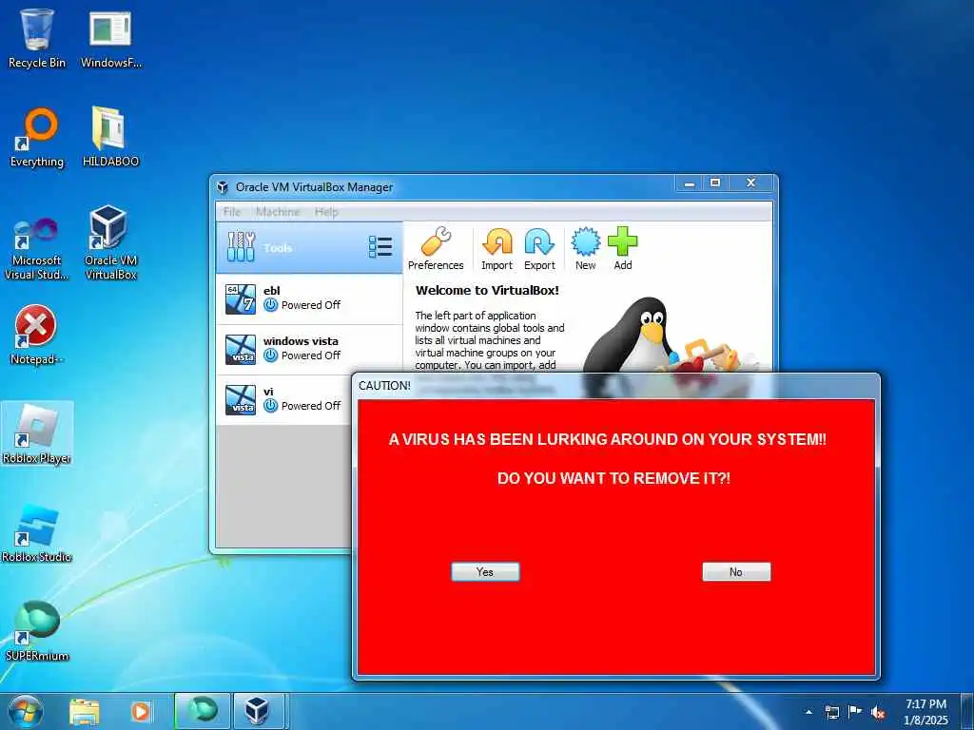
Task: Click the Everything desktop shortcut
Action: coord(37,138)
